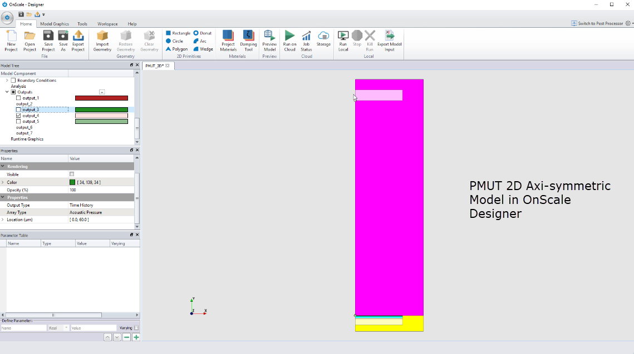
Task: Click Preview Model in the ribbon
Action: click(269, 41)
